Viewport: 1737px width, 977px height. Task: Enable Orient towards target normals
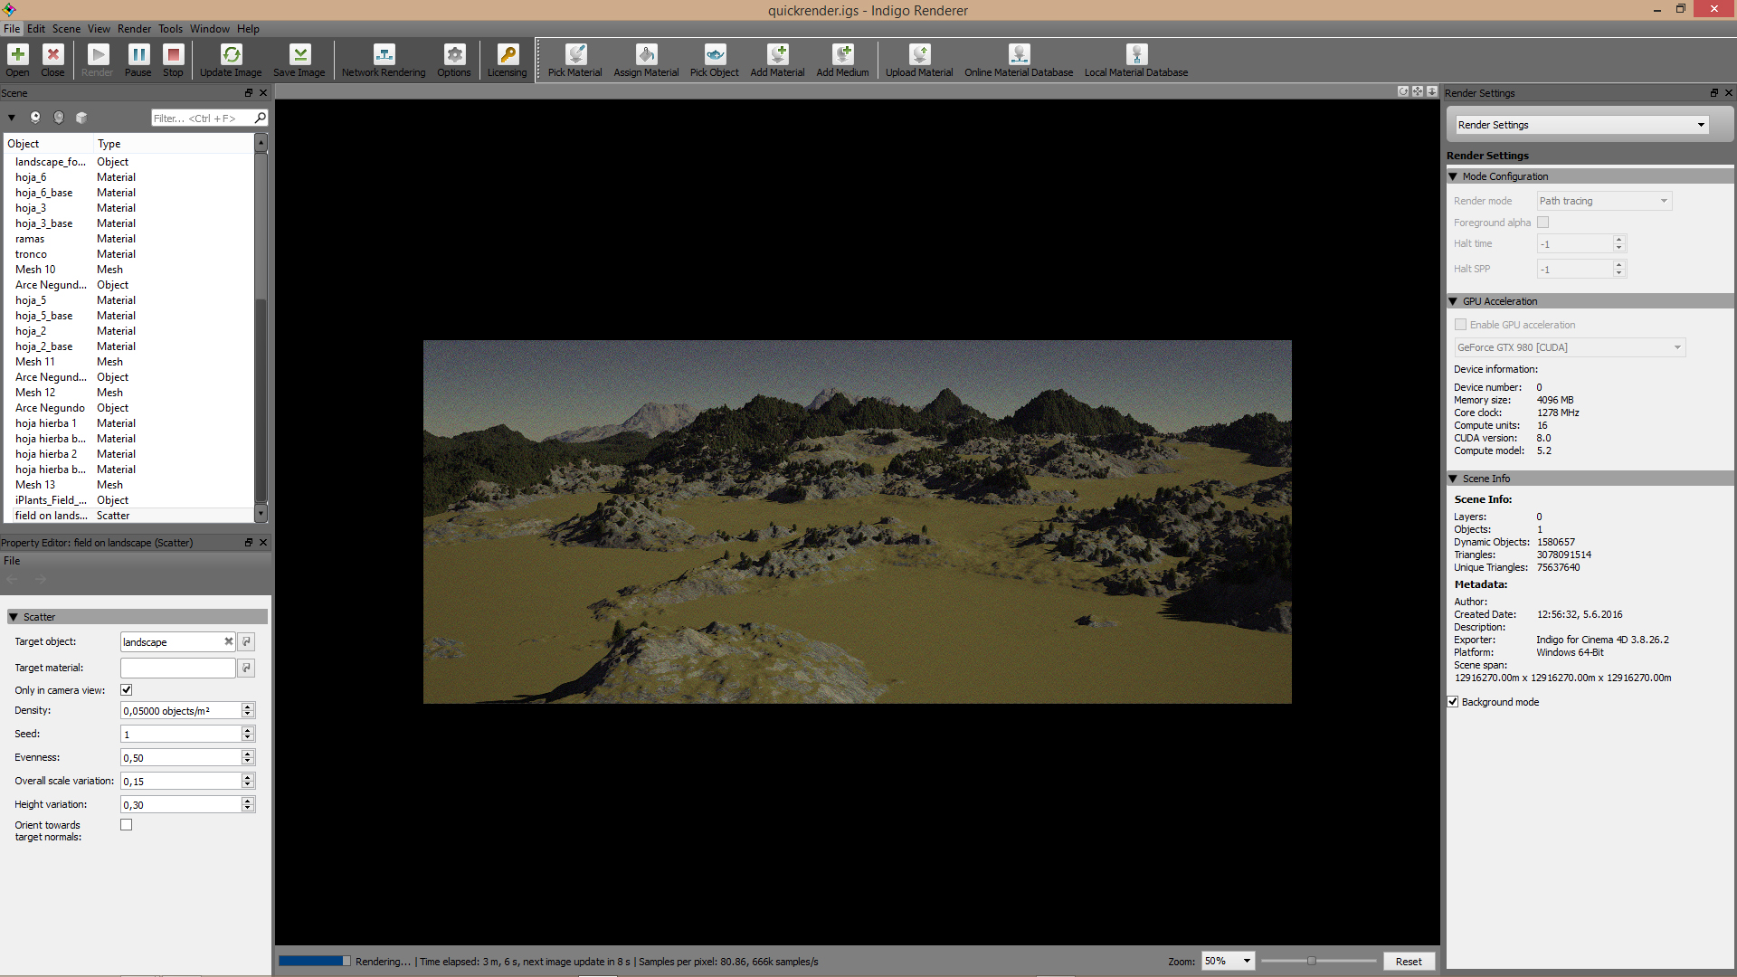(x=127, y=825)
